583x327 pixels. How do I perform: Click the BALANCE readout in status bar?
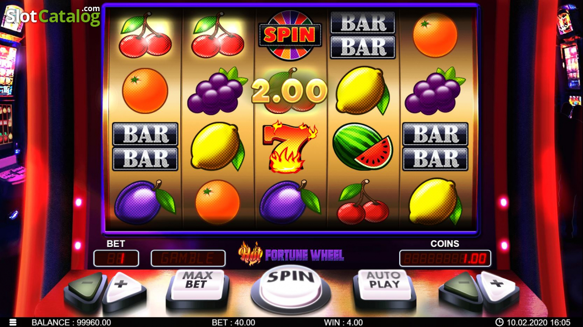pos(71,322)
